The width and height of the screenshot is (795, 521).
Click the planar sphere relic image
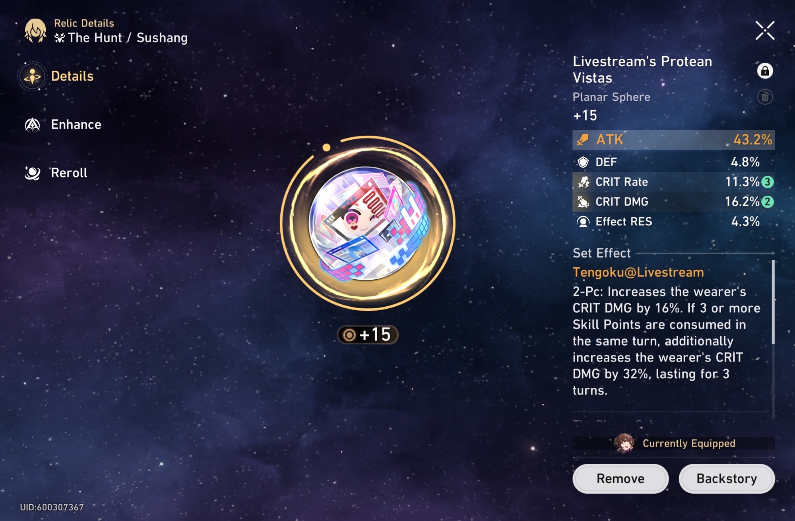368,223
